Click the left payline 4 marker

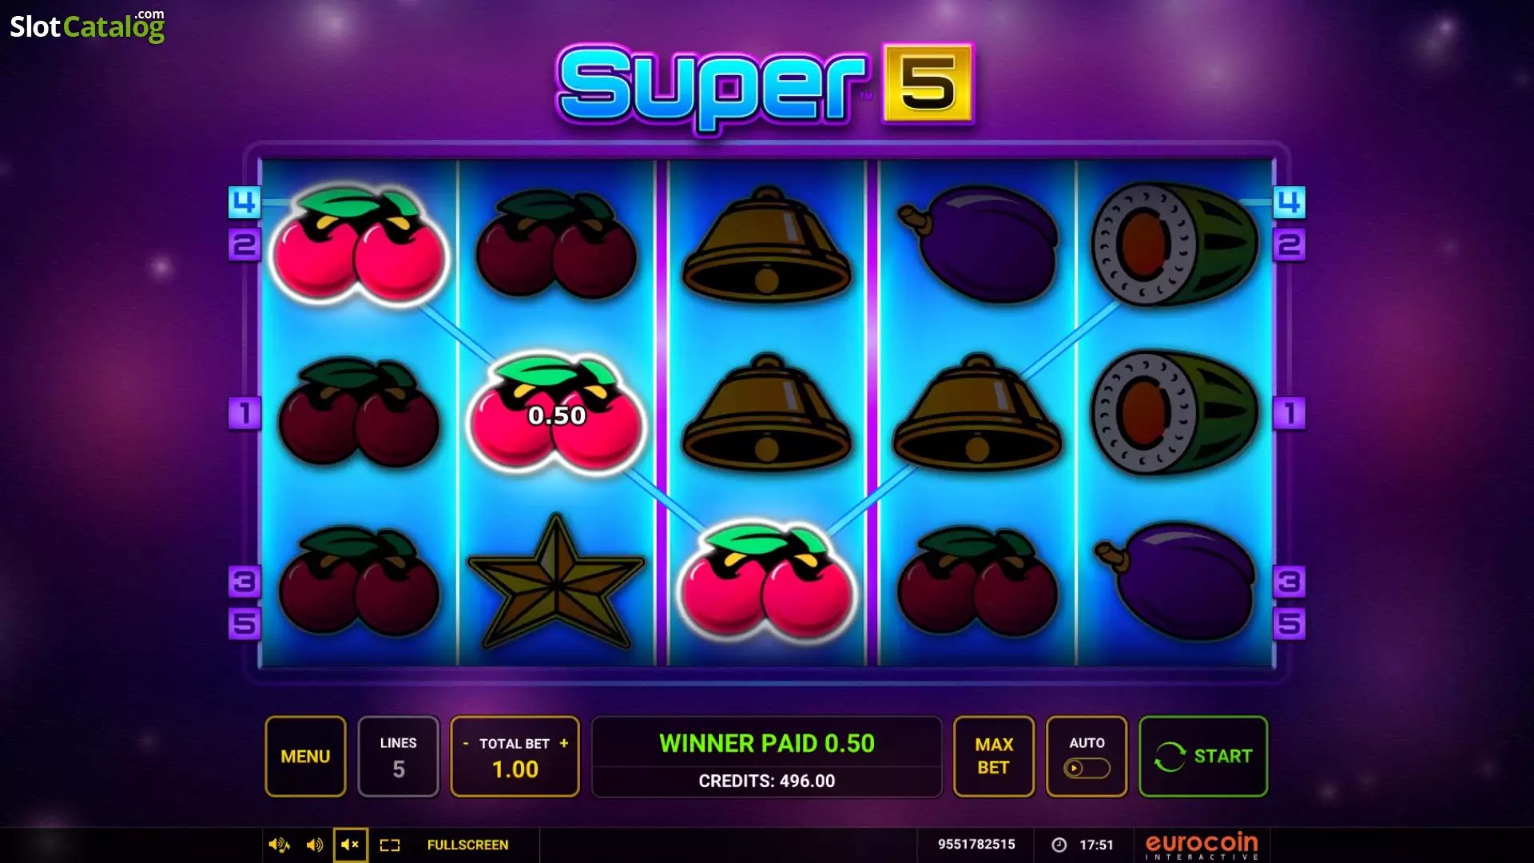pos(244,202)
